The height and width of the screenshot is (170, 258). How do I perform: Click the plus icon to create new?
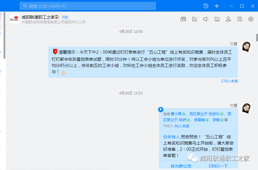click(217, 6)
